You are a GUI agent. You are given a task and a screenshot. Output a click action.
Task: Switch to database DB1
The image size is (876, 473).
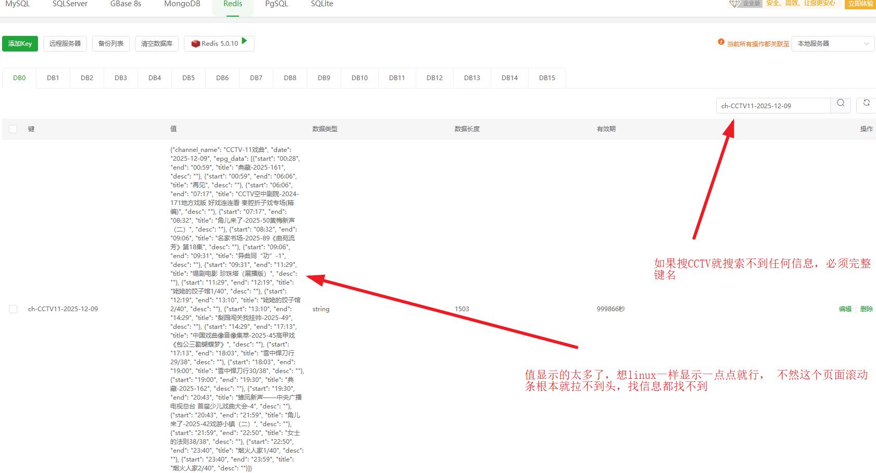point(53,78)
